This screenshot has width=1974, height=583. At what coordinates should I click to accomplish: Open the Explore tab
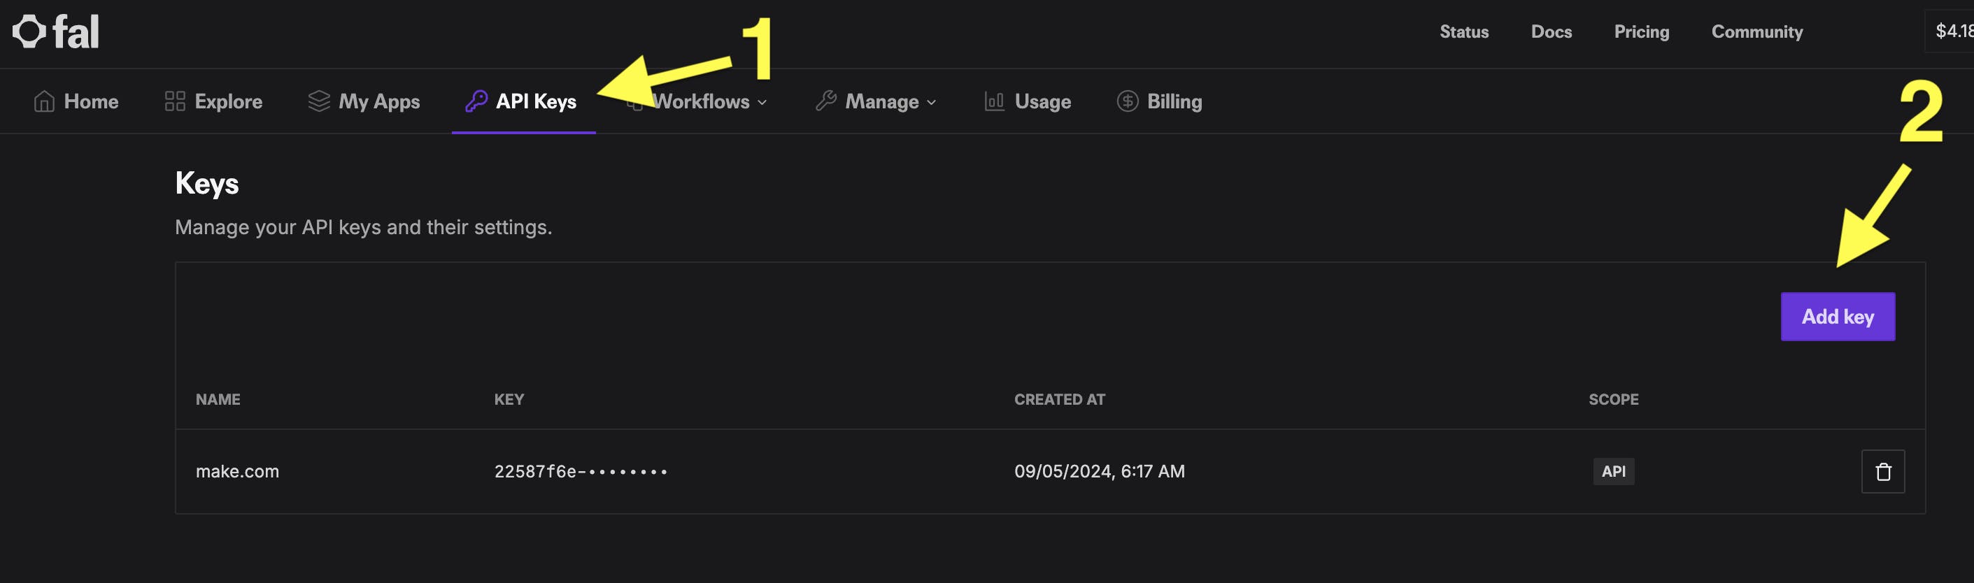pyautogui.click(x=227, y=101)
